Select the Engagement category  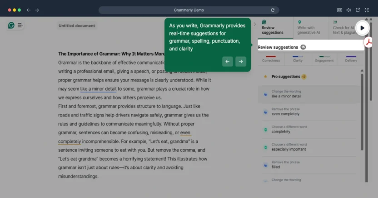click(x=324, y=59)
